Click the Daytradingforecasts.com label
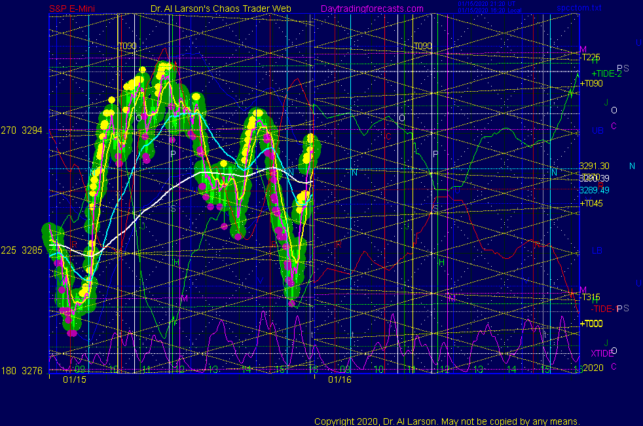643x426 pixels. (x=372, y=9)
